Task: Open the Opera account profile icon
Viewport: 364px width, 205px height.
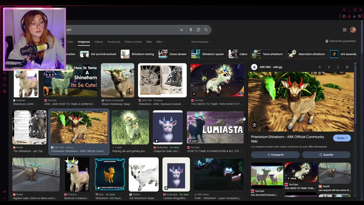Action: click(349, 16)
